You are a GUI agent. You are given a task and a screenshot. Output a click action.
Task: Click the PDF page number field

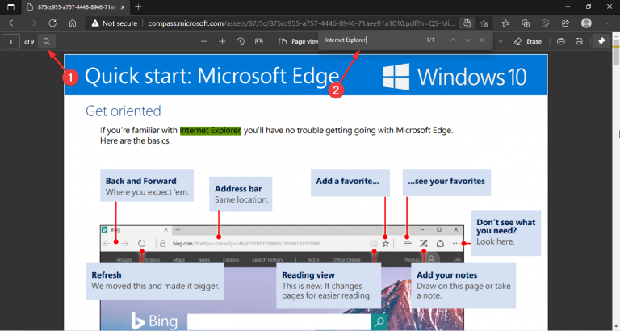pos(10,41)
